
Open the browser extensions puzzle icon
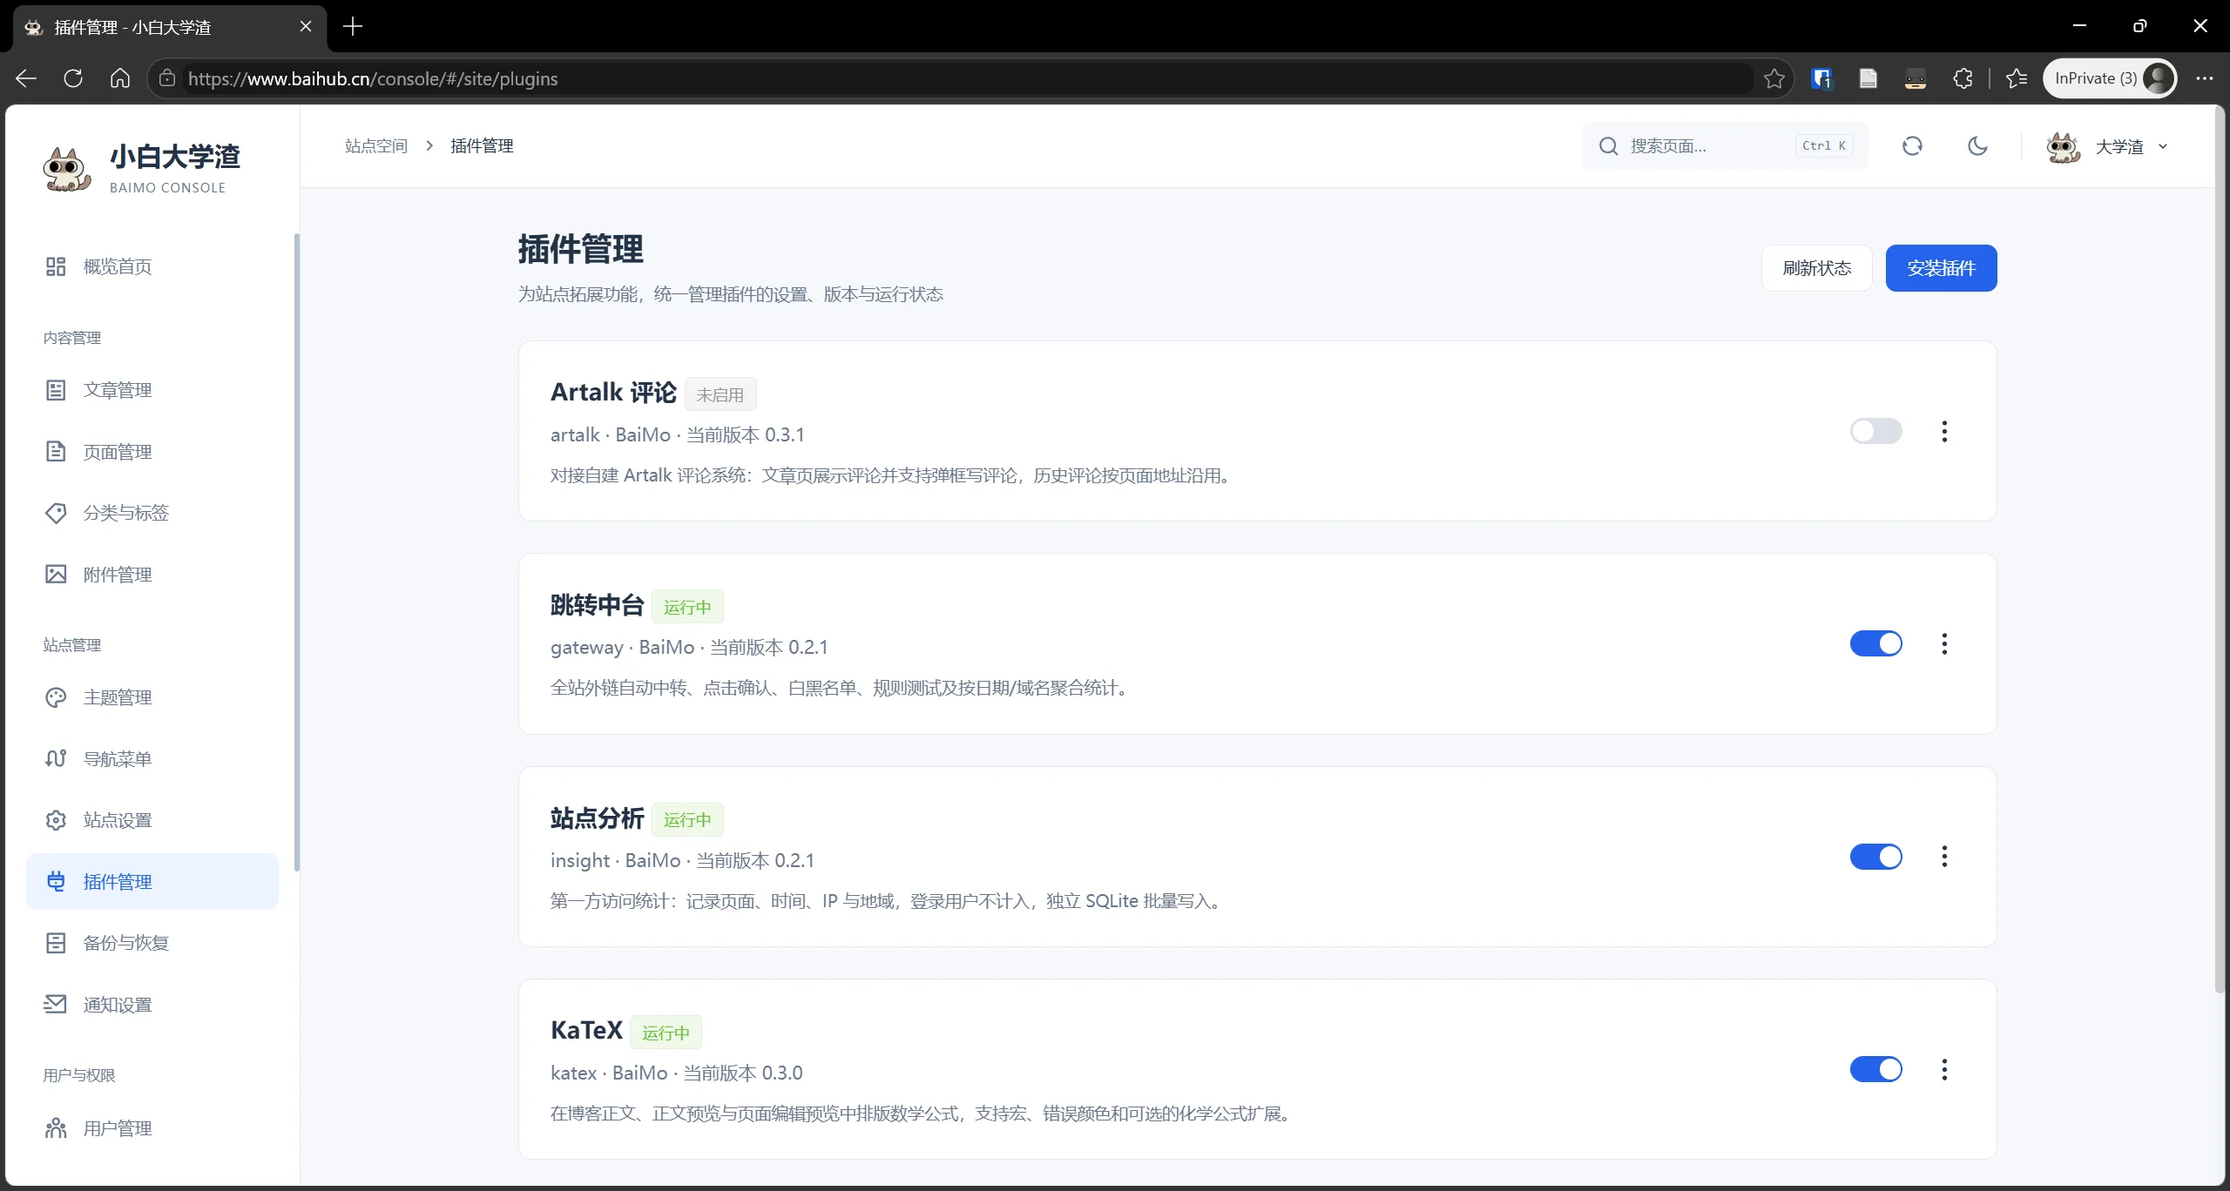click(1963, 78)
